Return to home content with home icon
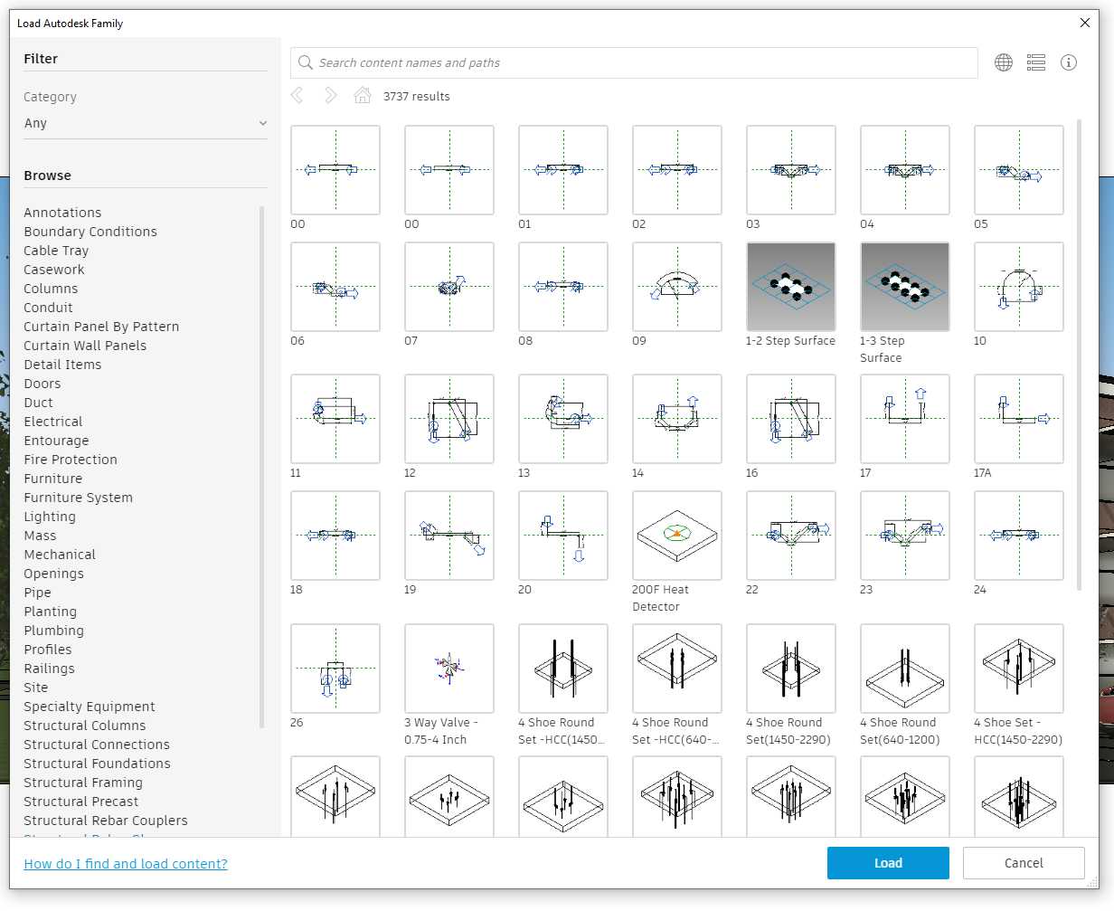This screenshot has height=911, width=1114. tap(363, 95)
